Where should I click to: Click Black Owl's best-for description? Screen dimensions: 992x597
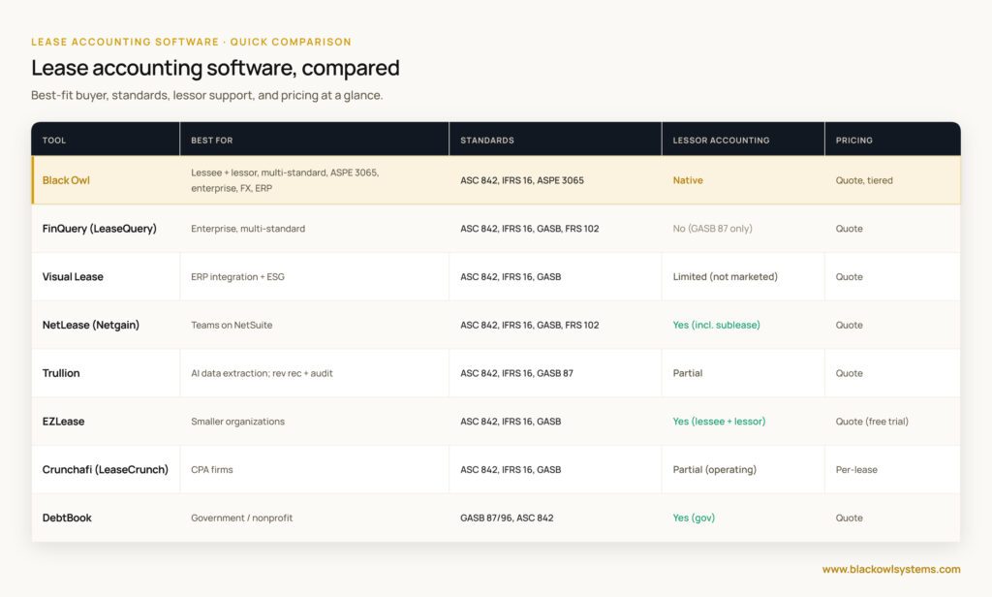pos(285,180)
